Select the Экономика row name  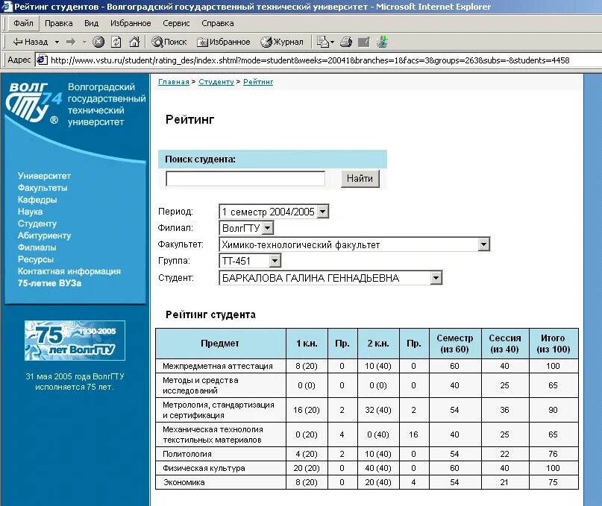[184, 482]
